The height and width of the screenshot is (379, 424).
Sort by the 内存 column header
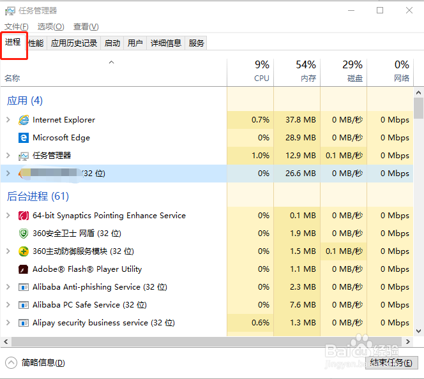click(297, 72)
